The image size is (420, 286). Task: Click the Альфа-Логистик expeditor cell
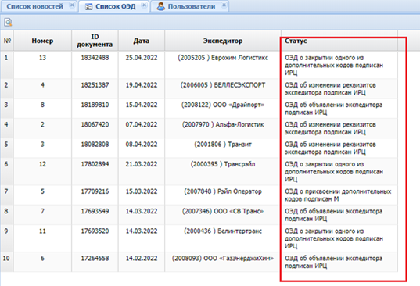223,128
